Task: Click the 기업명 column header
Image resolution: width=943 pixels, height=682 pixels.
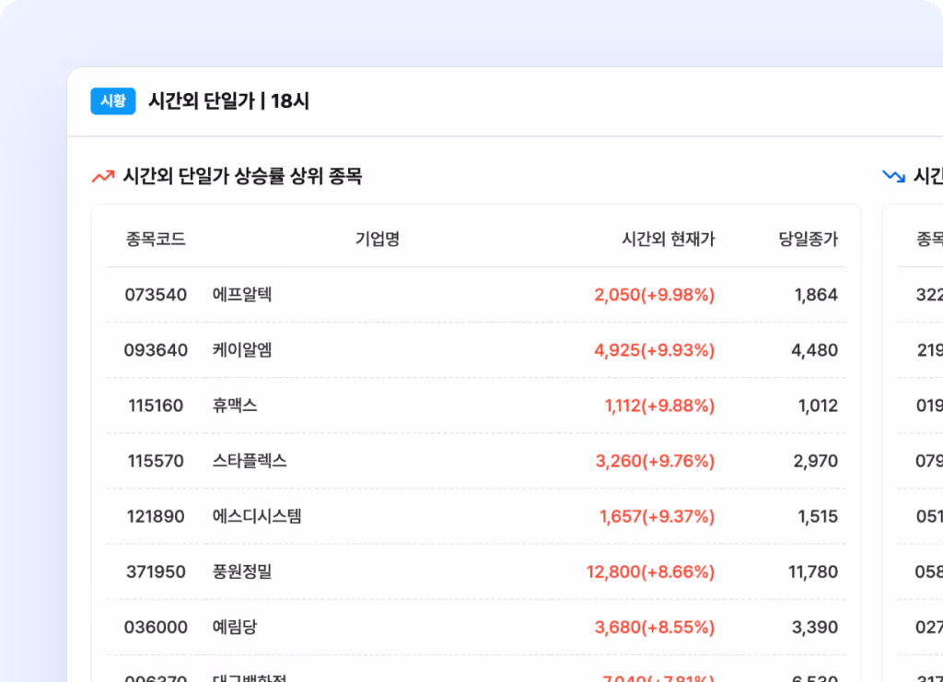Action: [377, 239]
